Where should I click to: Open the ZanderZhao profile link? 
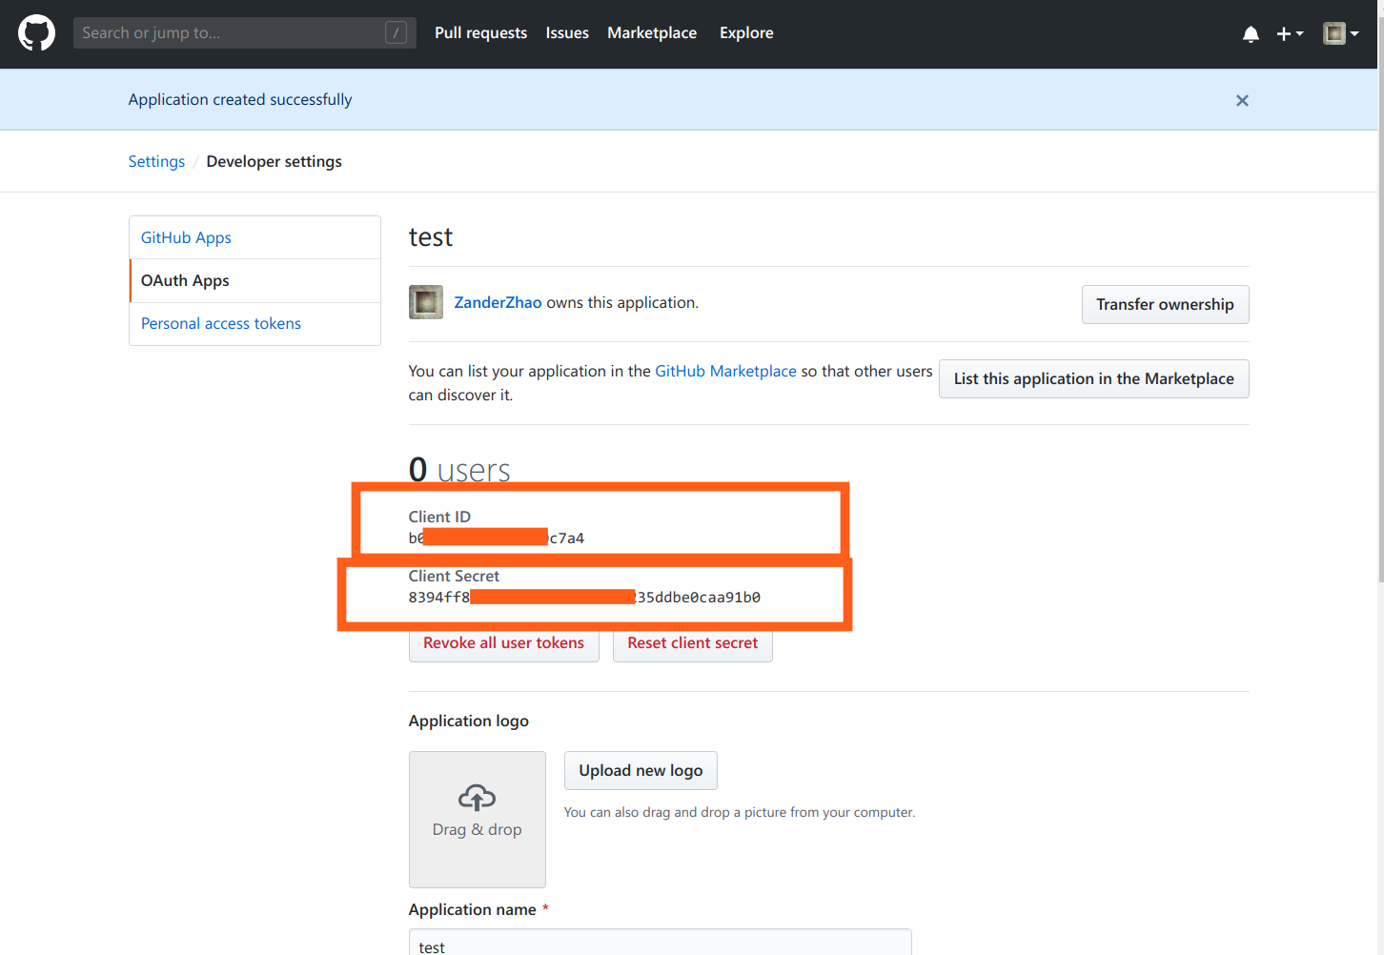tap(498, 302)
